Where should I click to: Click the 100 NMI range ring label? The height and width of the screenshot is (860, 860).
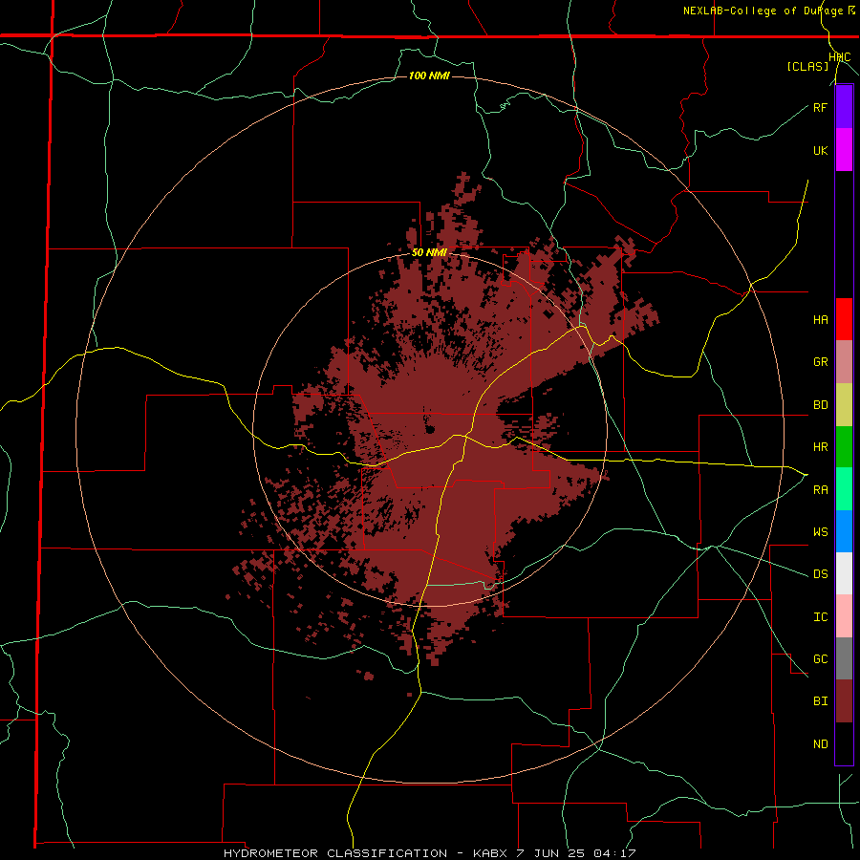429,75
